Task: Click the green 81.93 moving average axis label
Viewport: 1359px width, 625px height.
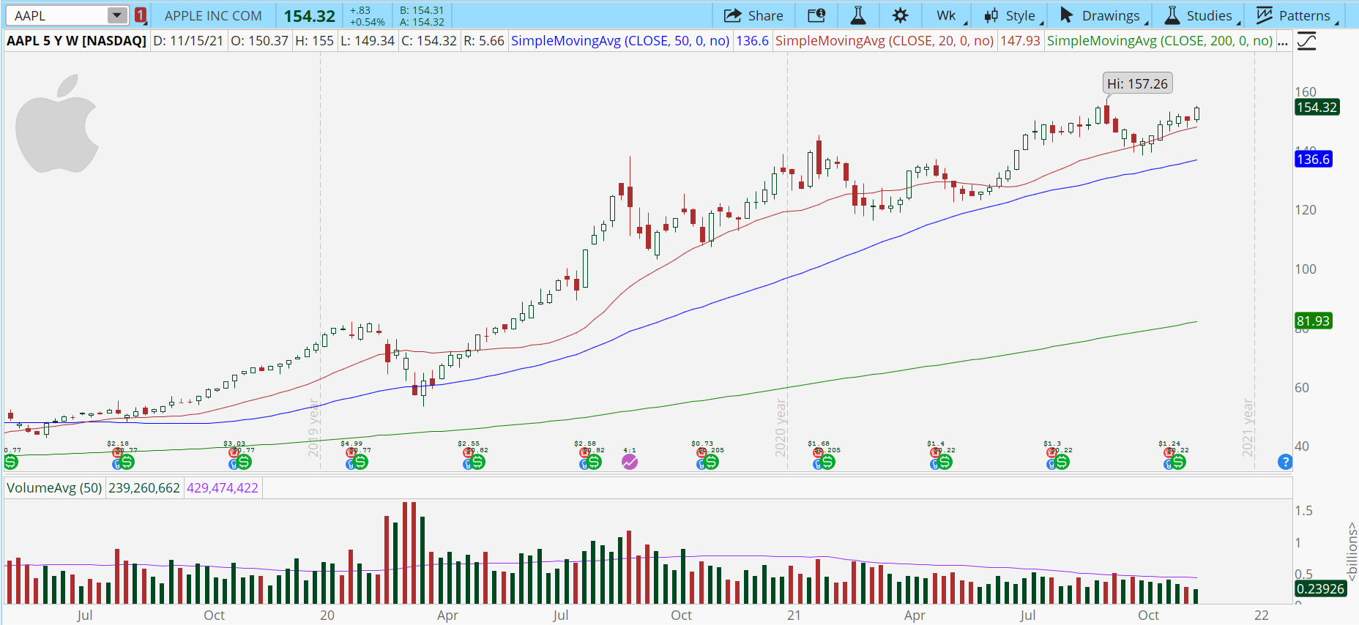Action: click(1313, 321)
